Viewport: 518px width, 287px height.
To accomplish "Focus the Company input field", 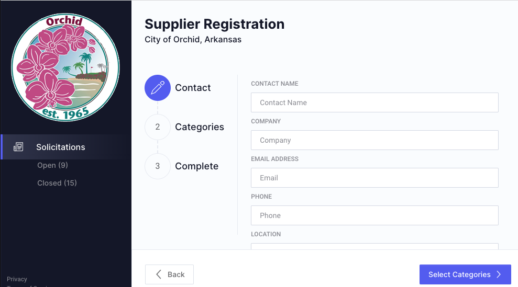I will [374, 140].
